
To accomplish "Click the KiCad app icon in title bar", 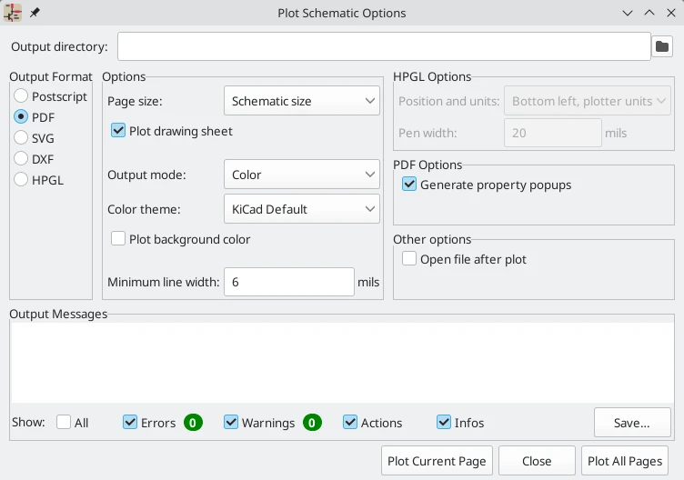I will click(x=13, y=13).
